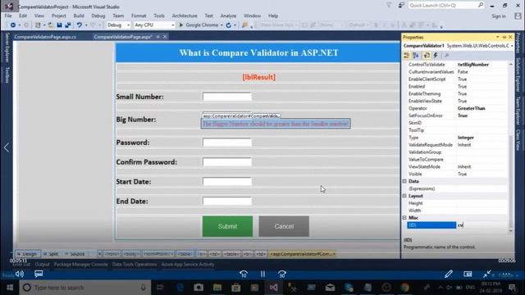
Task: Select the ControlToValidate txtBigNumber value
Action: pos(482,65)
